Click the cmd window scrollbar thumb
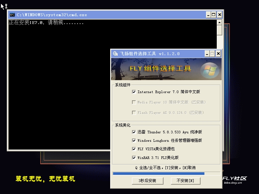The image size is (259, 194). pyautogui.click(x=219, y=30)
